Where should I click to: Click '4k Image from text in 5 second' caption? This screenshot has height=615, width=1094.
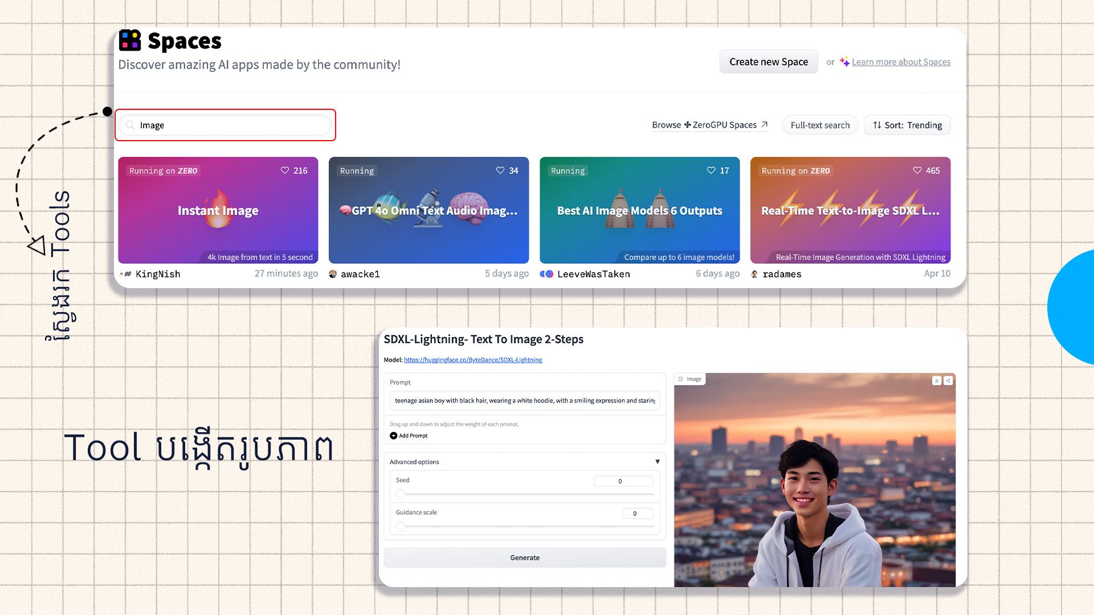[x=260, y=257]
